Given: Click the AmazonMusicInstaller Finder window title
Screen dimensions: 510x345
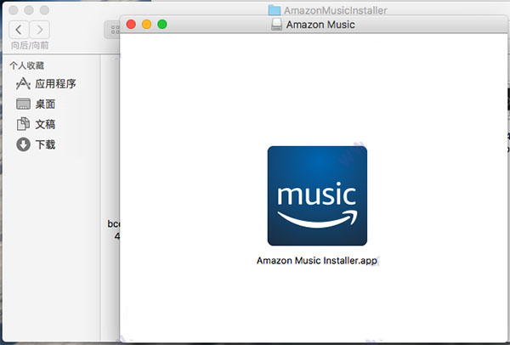Looking at the screenshot, I should [x=336, y=10].
